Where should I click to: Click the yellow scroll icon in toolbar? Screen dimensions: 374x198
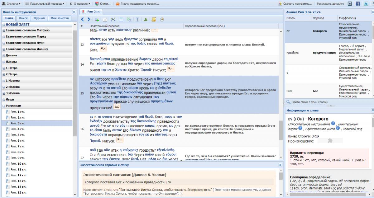coord(154,19)
